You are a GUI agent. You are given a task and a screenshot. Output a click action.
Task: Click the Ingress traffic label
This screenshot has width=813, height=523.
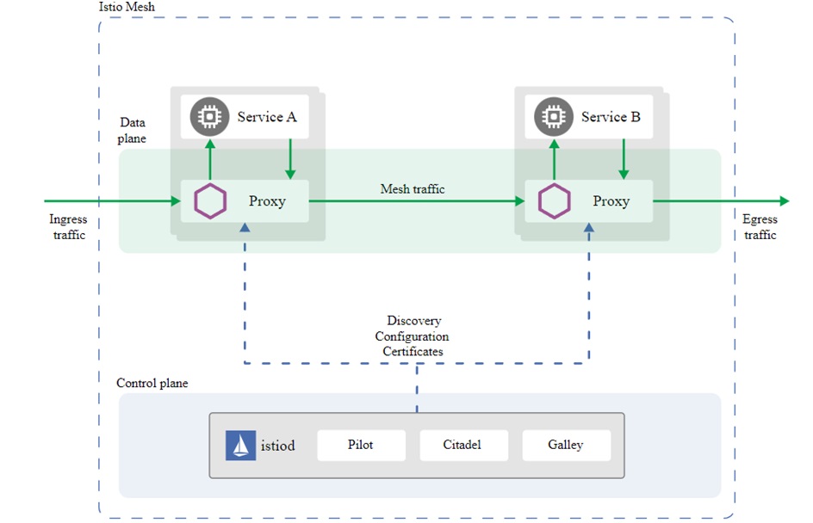pyautogui.click(x=68, y=227)
